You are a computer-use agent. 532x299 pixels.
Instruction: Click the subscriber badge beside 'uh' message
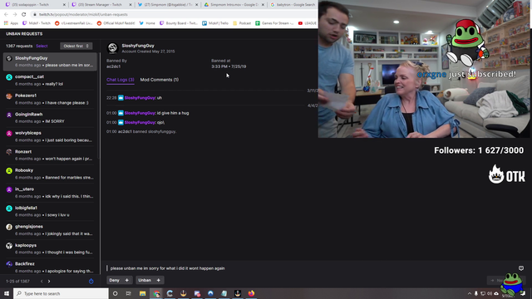tap(121, 98)
